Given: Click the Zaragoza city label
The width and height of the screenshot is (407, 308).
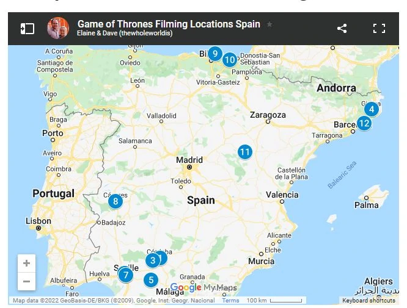Looking at the screenshot, I should (268, 115).
